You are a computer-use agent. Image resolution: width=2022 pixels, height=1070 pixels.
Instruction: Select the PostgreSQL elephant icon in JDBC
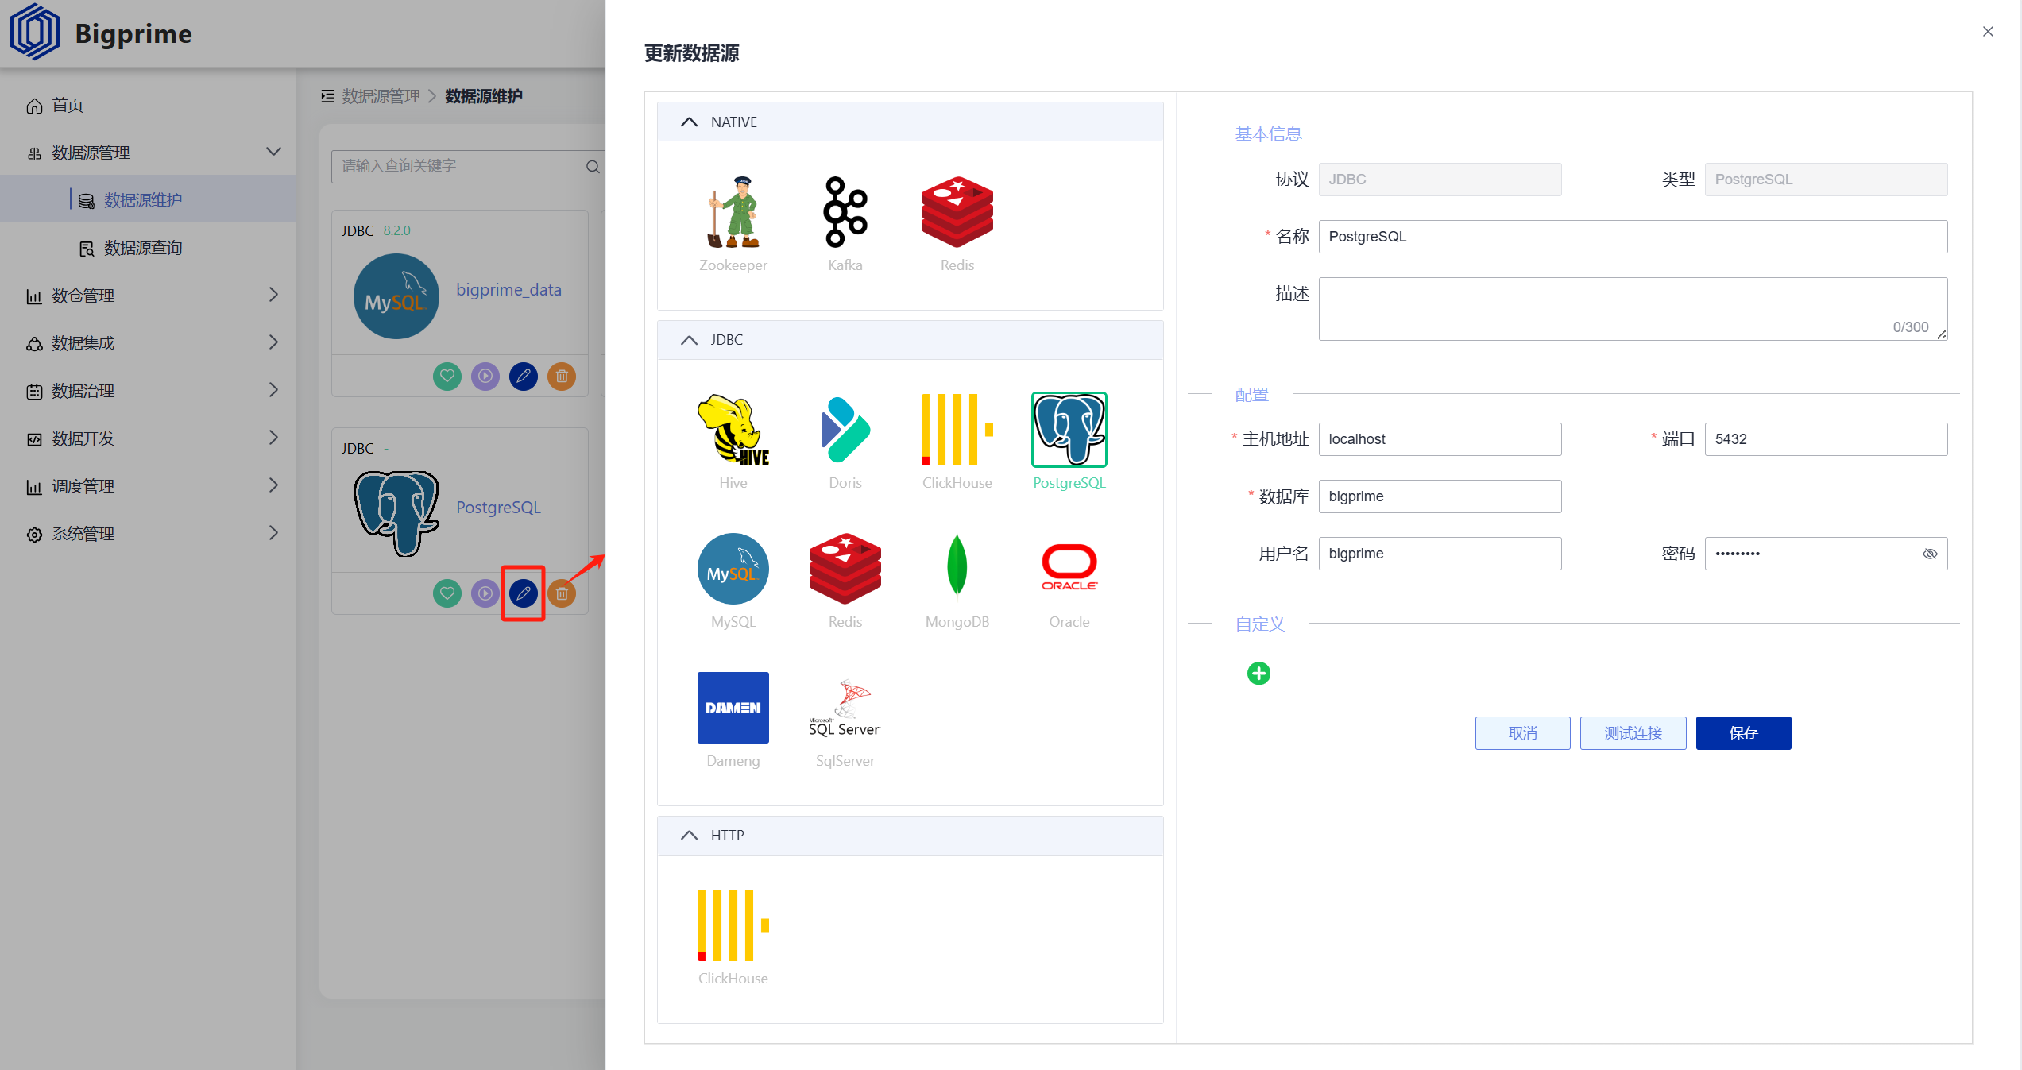(1069, 430)
